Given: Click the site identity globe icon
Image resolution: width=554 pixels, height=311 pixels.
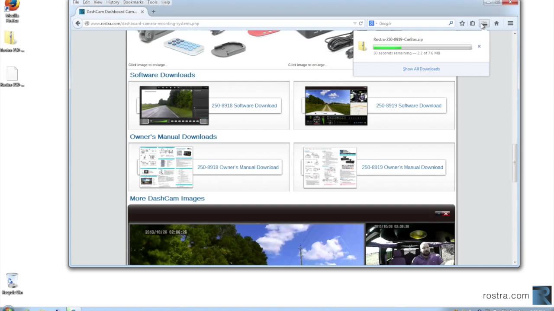Looking at the screenshot, I should pos(87,23).
